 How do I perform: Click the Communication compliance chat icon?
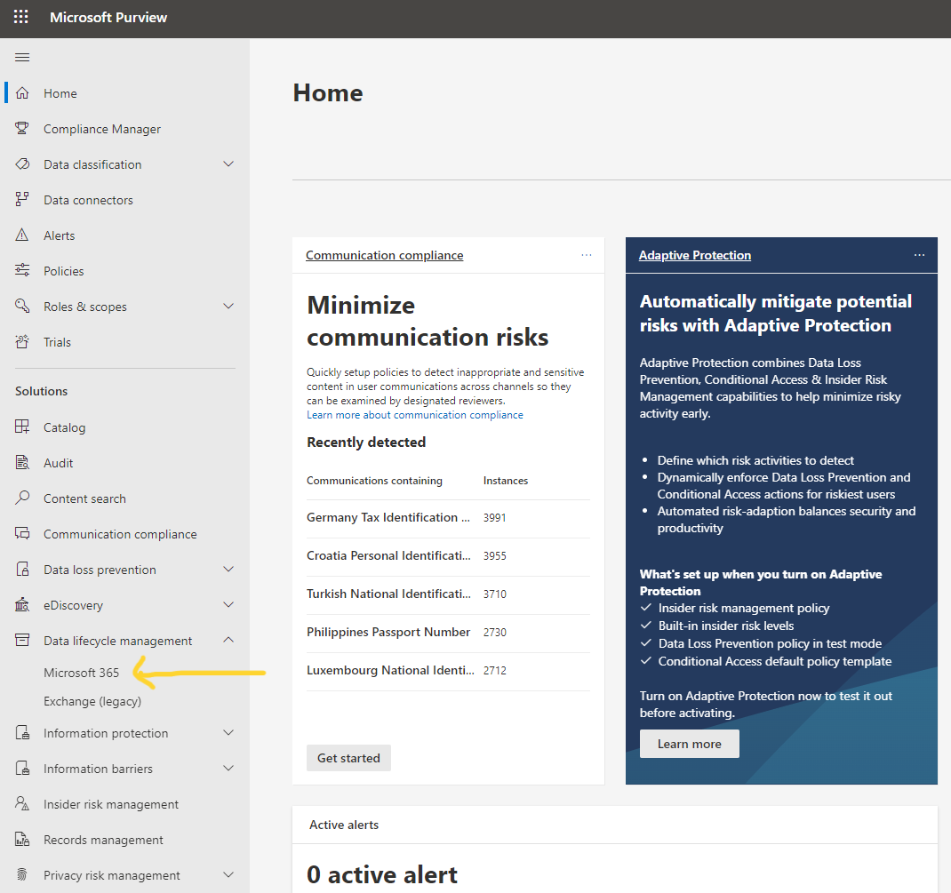pyautogui.click(x=22, y=533)
